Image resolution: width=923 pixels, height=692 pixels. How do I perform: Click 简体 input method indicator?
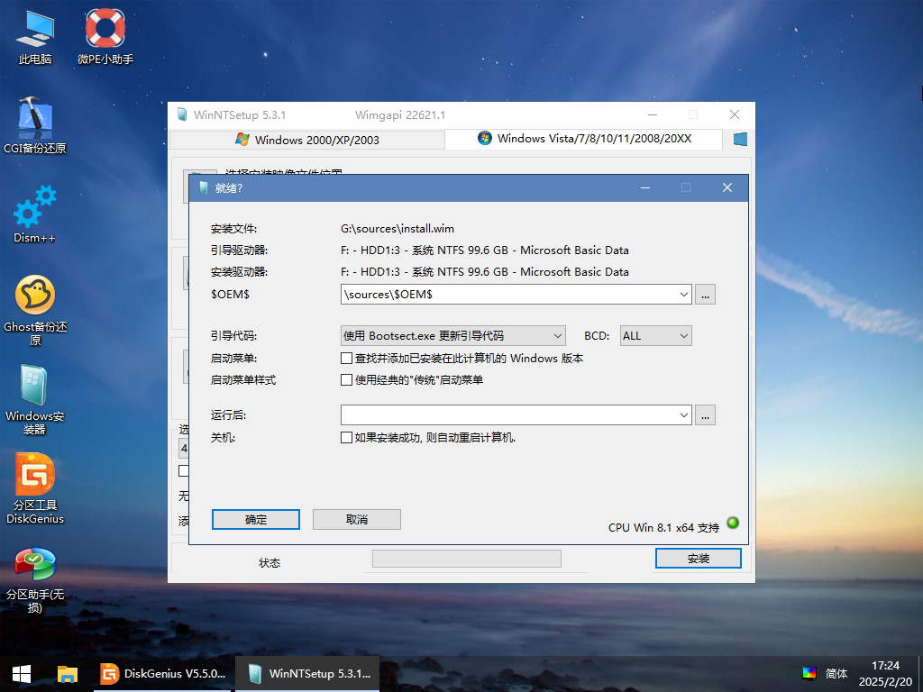point(836,673)
